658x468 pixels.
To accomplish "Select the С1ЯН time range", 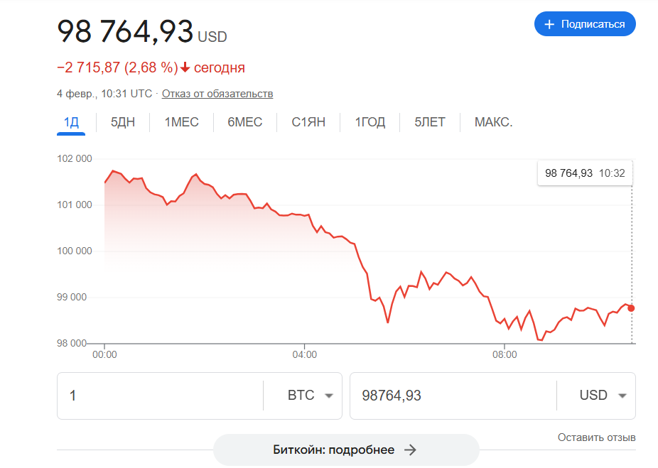I will (307, 121).
